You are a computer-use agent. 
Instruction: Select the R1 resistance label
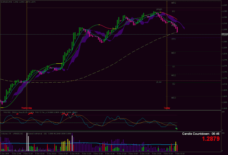tap(174, 11)
